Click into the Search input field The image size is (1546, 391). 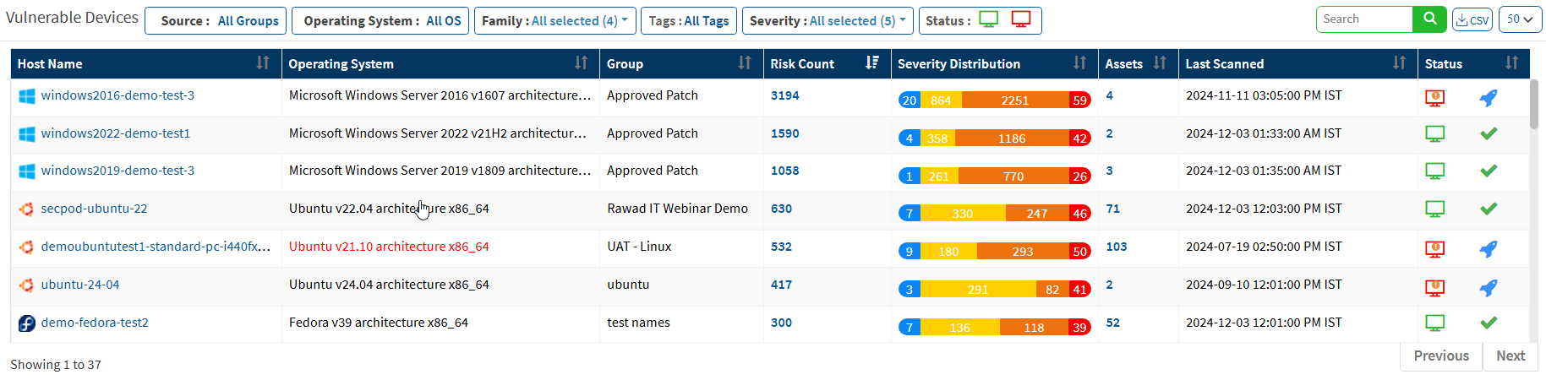1363,19
